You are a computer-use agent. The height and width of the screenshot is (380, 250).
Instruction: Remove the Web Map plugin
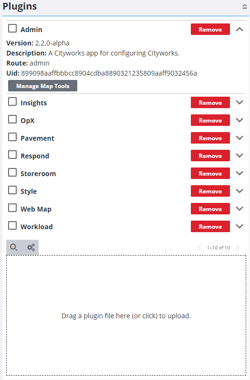[x=210, y=209]
